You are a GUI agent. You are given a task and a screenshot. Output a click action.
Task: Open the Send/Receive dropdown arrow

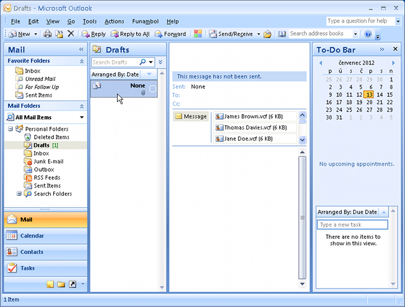pos(258,34)
